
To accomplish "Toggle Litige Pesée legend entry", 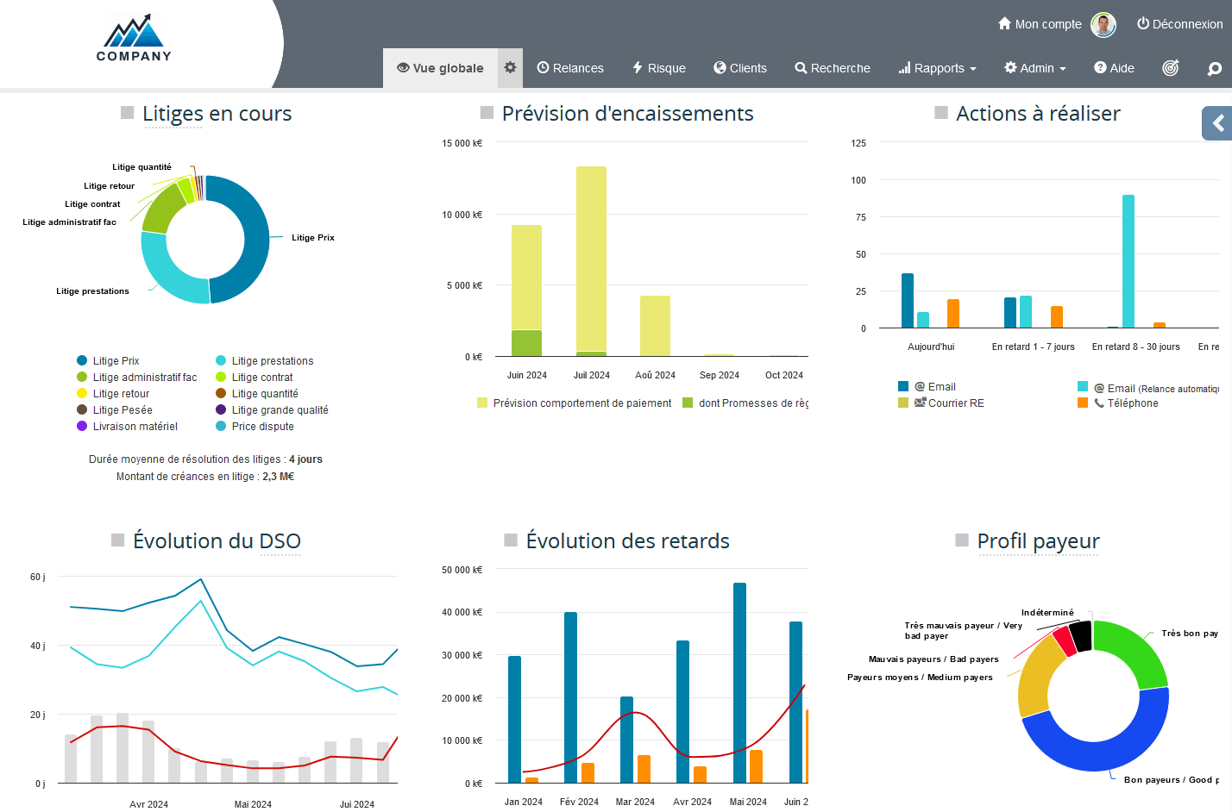I will [115, 410].
